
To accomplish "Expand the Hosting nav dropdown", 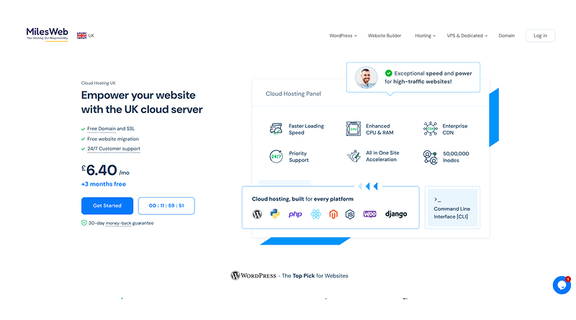I will pyautogui.click(x=425, y=36).
